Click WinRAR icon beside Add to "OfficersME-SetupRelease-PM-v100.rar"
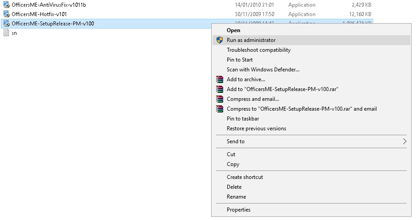This screenshot has height=220, width=417. tap(219, 89)
